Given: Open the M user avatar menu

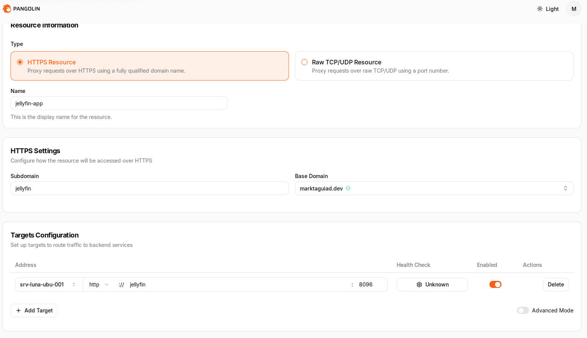Looking at the screenshot, I should (573, 9).
